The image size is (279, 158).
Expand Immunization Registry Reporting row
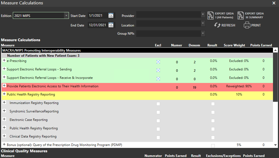click(x=4, y=102)
